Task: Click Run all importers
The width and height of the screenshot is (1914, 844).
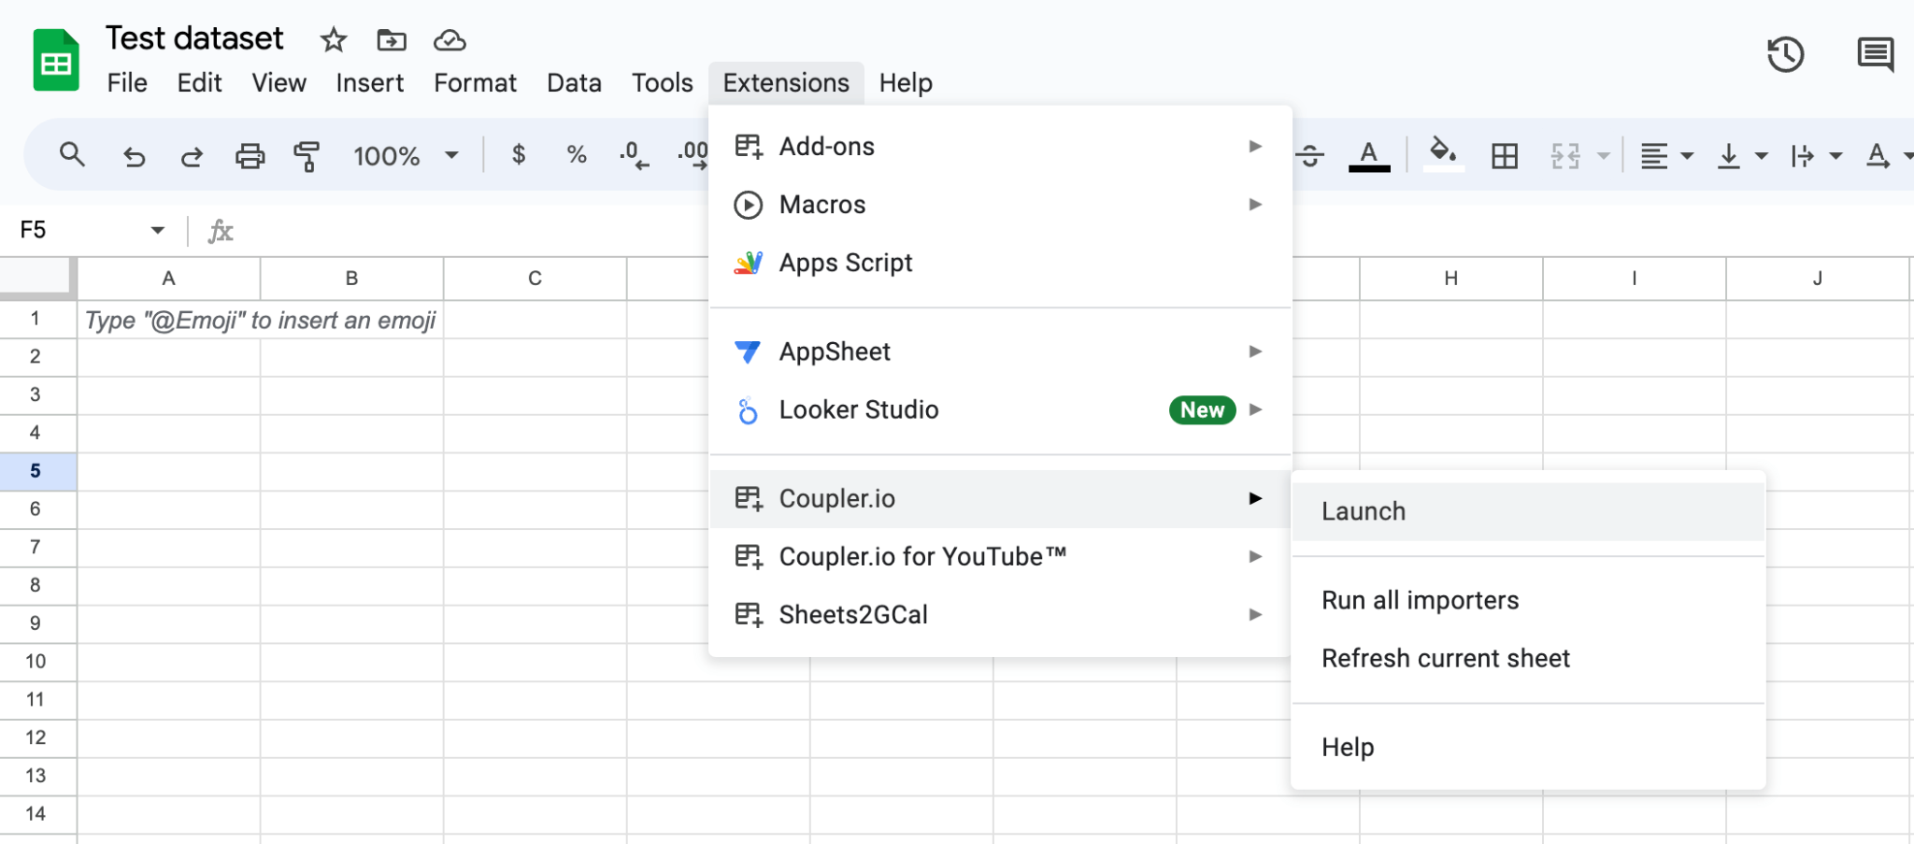Action: click(1420, 600)
